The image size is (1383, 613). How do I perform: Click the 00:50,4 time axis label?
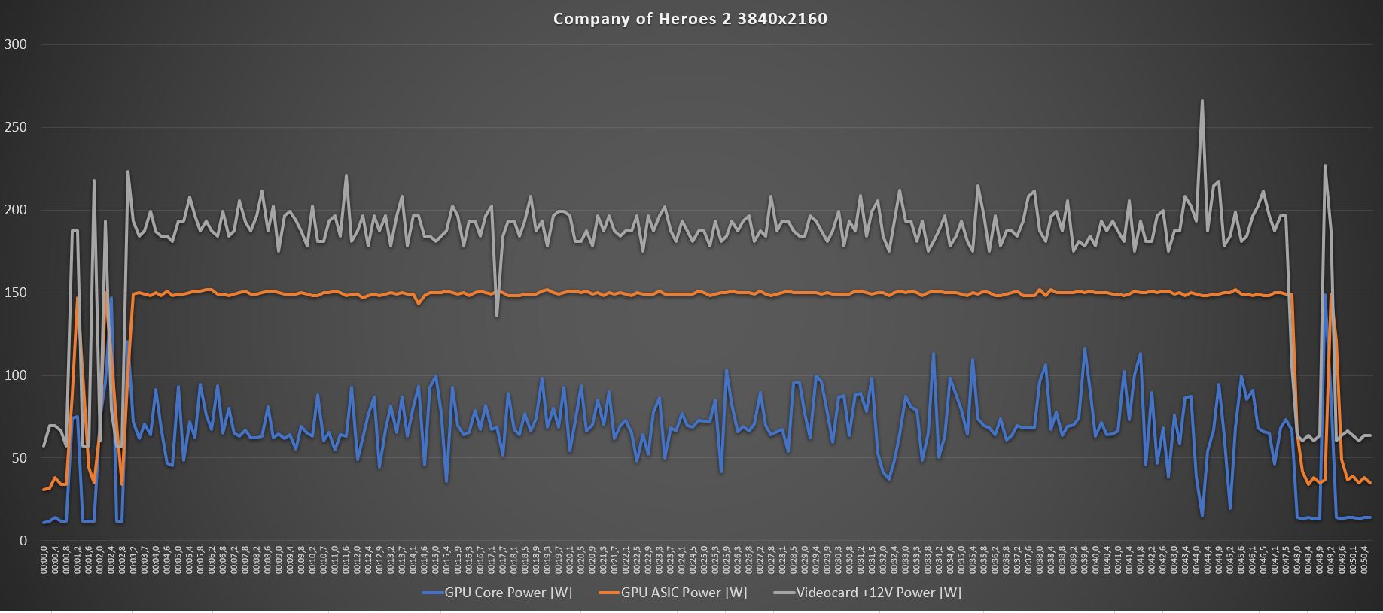[x=1363, y=562]
